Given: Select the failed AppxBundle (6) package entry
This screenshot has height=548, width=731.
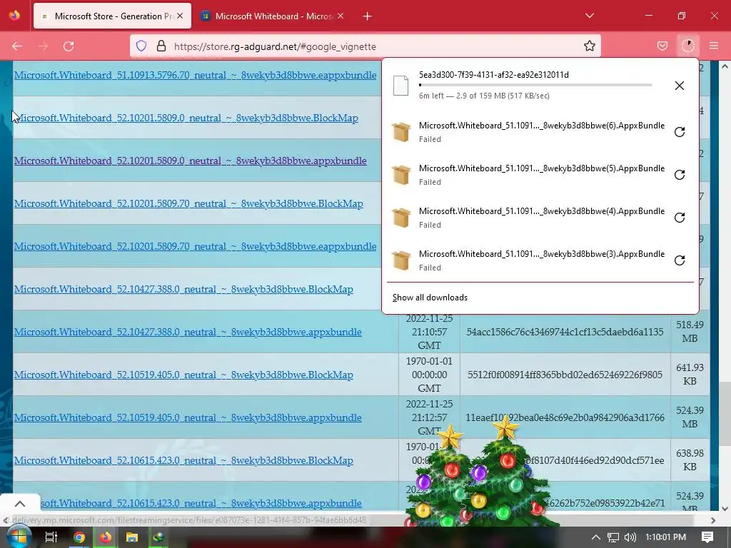Looking at the screenshot, I should (x=528, y=132).
